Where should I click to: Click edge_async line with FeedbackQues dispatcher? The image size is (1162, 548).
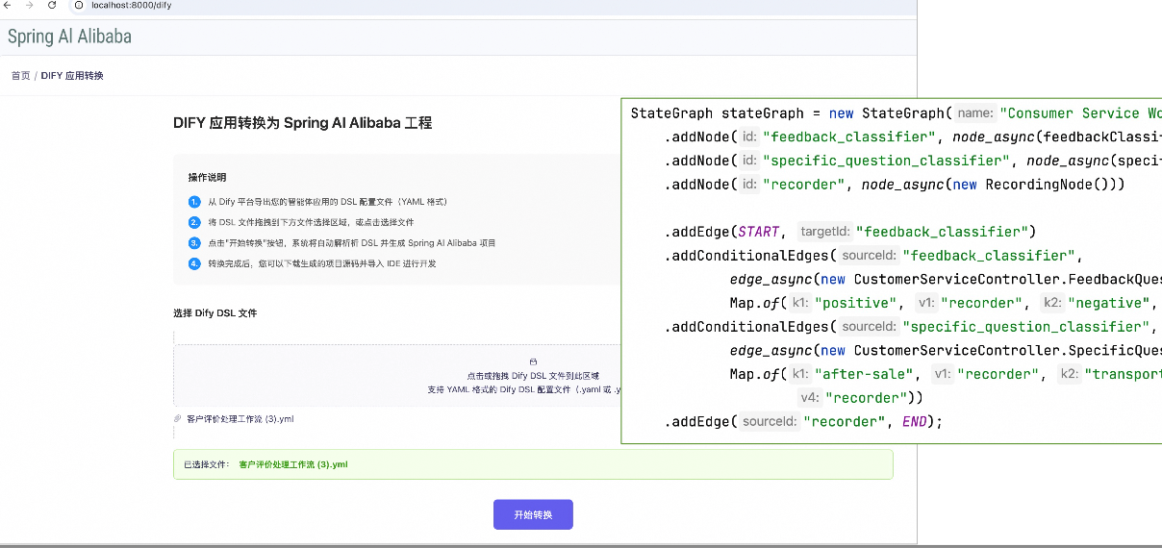click(946, 280)
